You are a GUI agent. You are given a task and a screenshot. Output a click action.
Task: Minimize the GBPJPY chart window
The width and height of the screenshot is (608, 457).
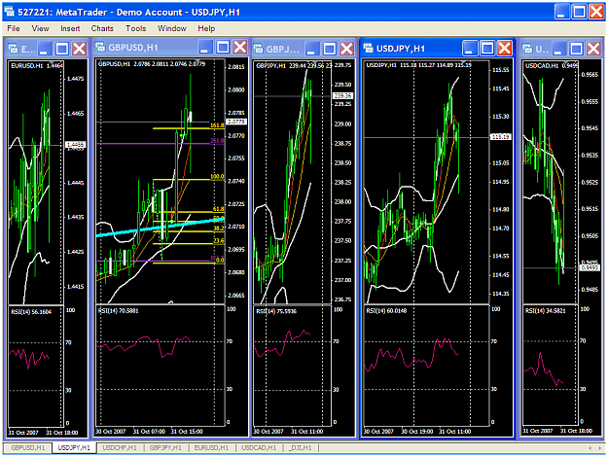coord(311,49)
